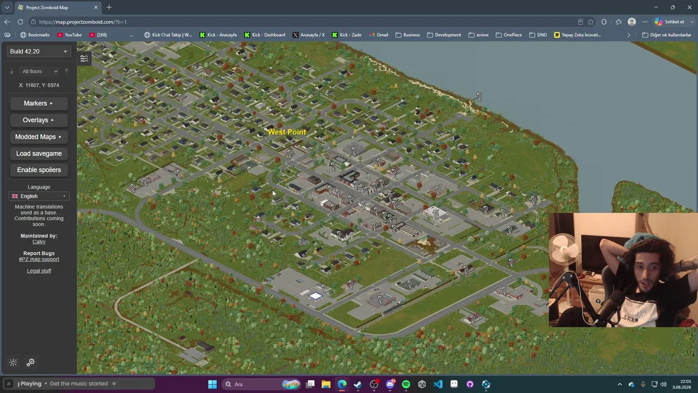
Task: Open the browser settings ellipsis menu
Action: 645,22
